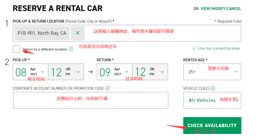Screen dimensions: 257x140
Task: Clear the P1B 9R1 location entry
Action: (77, 33)
